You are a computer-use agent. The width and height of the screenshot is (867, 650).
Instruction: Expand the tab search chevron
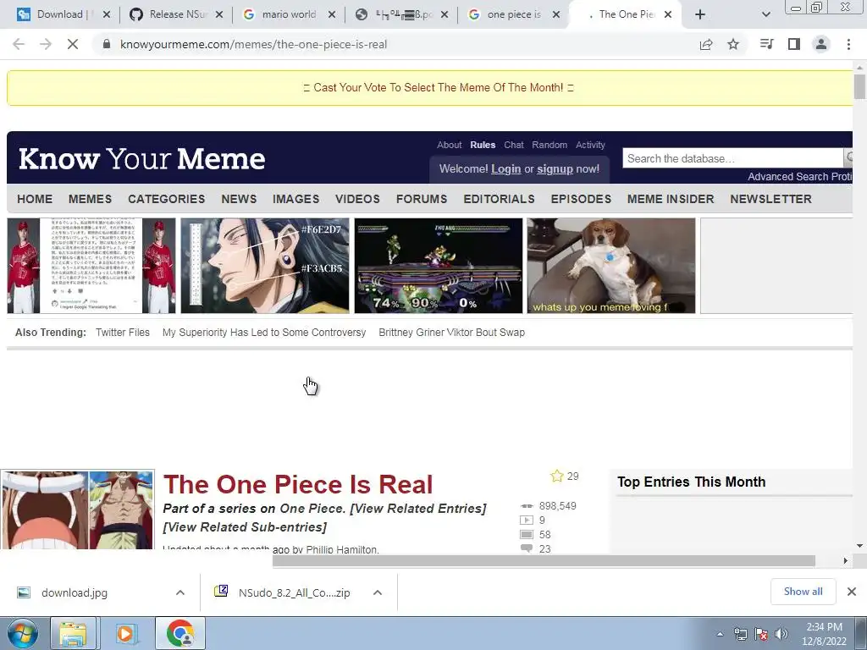point(765,14)
